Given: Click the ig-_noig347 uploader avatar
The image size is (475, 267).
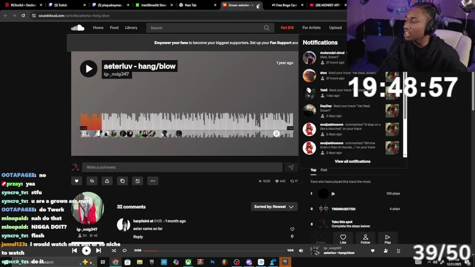Looking at the screenshot, I should coord(87,208).
